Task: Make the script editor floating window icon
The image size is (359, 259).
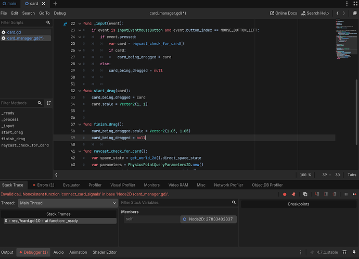Action: pos(354,14)
